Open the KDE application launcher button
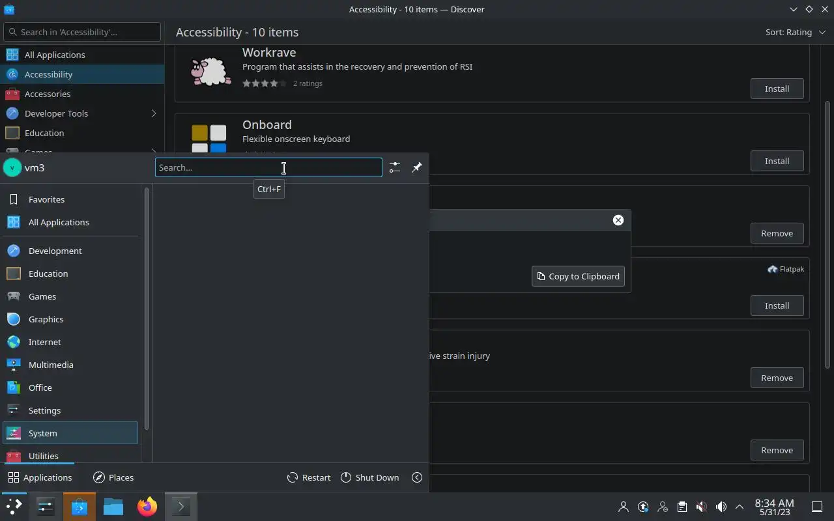The width and height of the screenshot is (834, 521). tap(14, 507)
